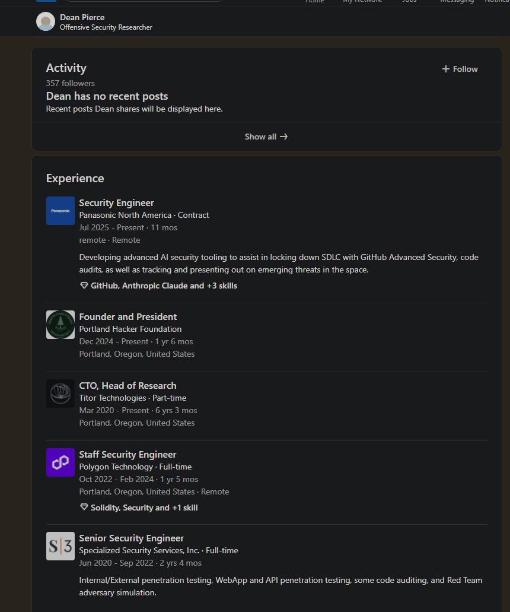Click the remote · Remote location text
The height and width of the screenshot is (612, 510).
[x=110, y=240]
